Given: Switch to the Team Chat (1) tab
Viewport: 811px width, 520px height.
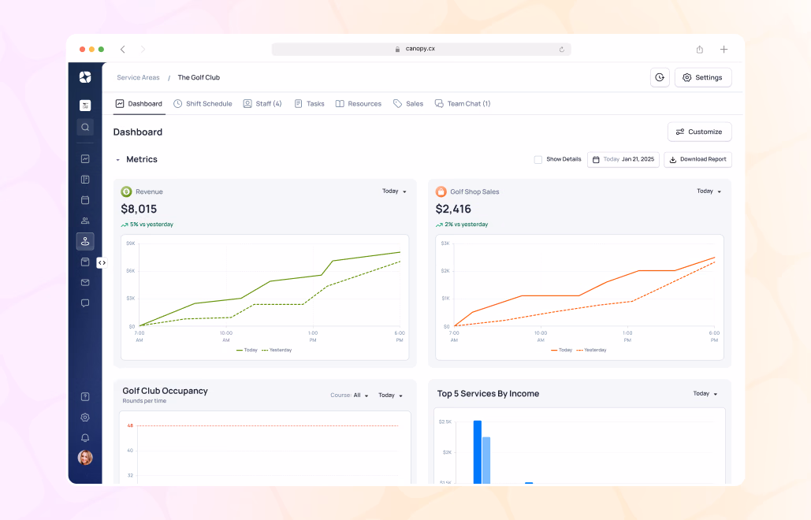Looking at the screenshot, I should [463, 104].
